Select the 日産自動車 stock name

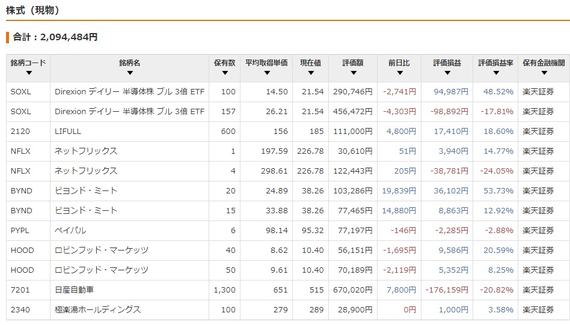click(x=74, y=290)
